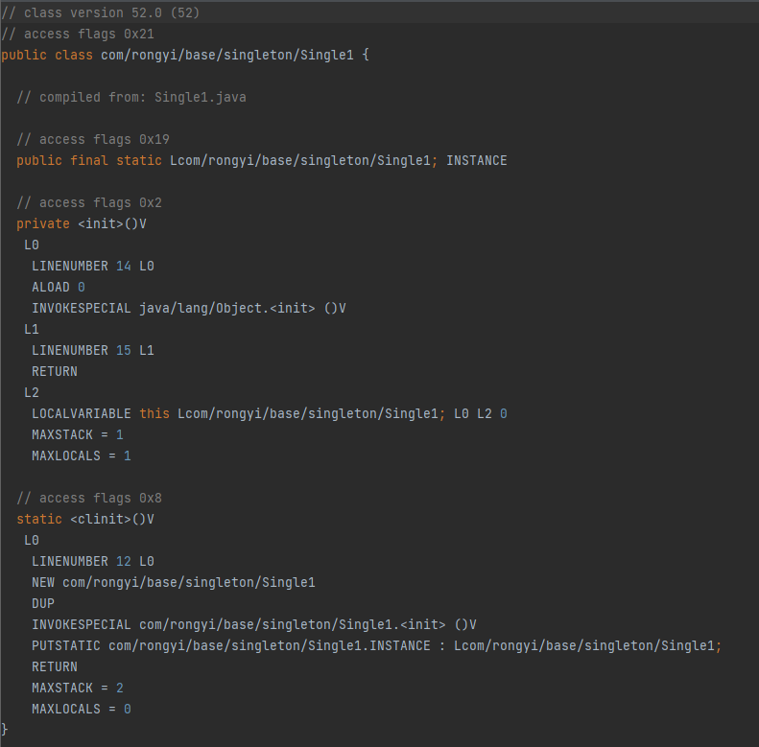Click the access flags 0x2 comment
Viewport: 759px width, 747px height.
88,202
